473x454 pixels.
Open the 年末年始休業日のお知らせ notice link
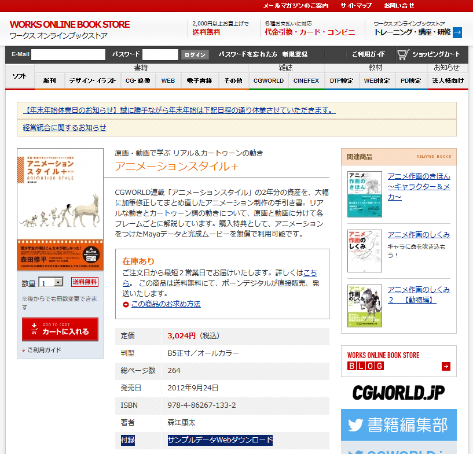pos(179,110)
